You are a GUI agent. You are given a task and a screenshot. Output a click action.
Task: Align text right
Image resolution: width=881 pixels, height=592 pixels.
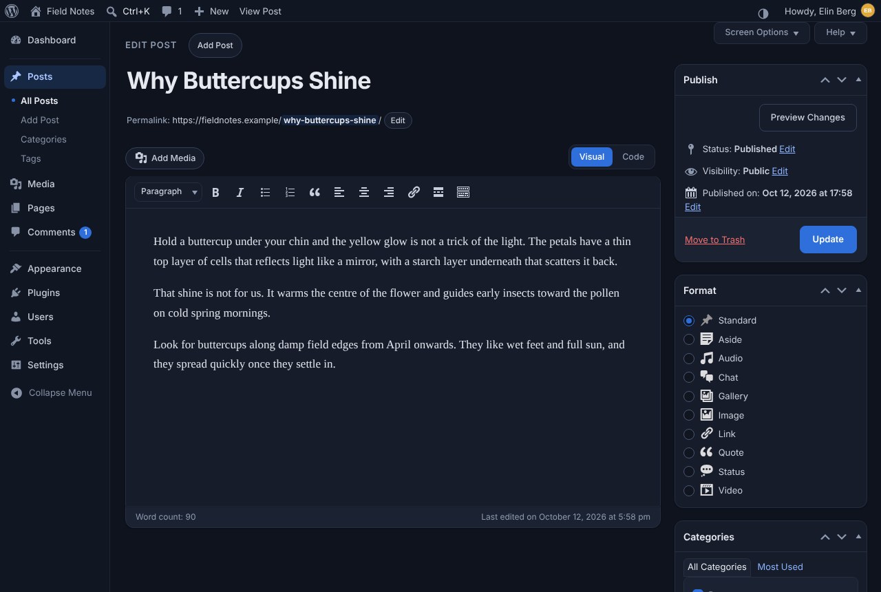(389, 193)
